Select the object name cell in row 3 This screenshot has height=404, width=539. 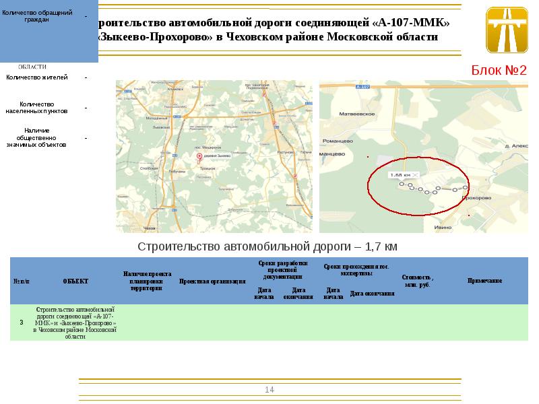point(75,321)
